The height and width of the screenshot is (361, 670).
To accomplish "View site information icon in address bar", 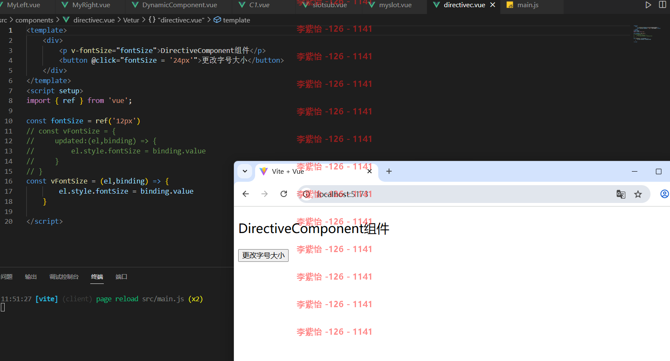I will [x=307, y=194].
